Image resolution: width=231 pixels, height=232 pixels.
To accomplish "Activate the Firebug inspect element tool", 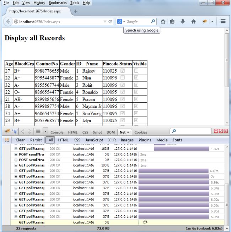I will 15,131.
